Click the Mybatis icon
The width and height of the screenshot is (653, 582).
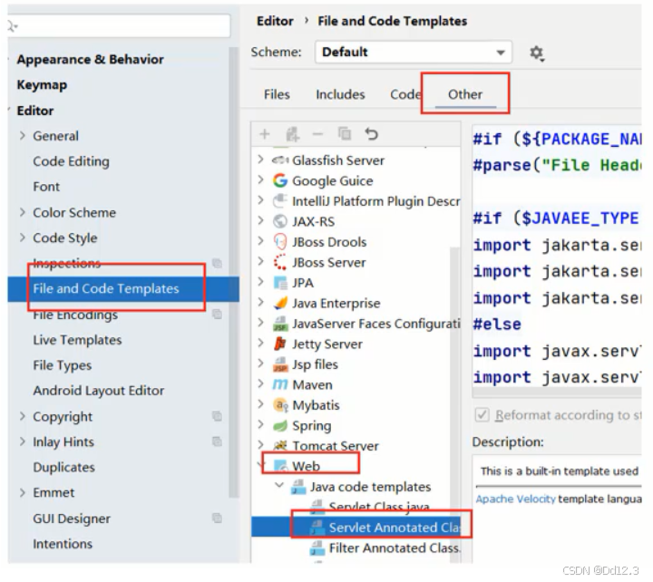[280, 404]
